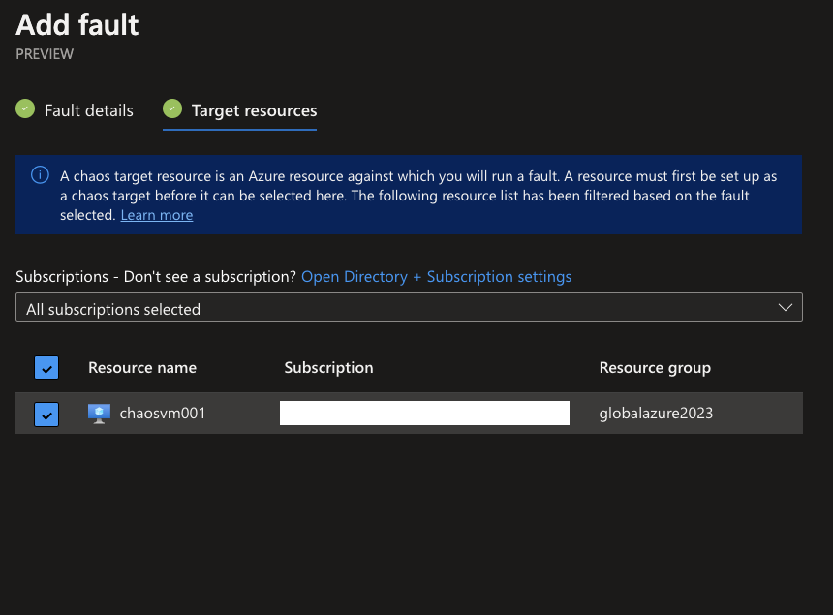The image size is (833, 615).
Task: Click the Subscription column header
Action: [329, 367]
